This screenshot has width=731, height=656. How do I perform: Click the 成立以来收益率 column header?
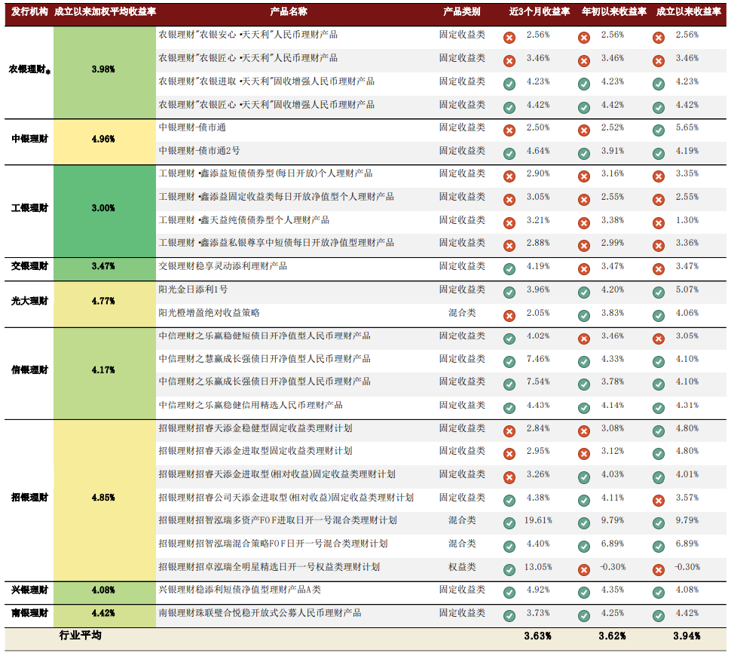tap(689, 11)
